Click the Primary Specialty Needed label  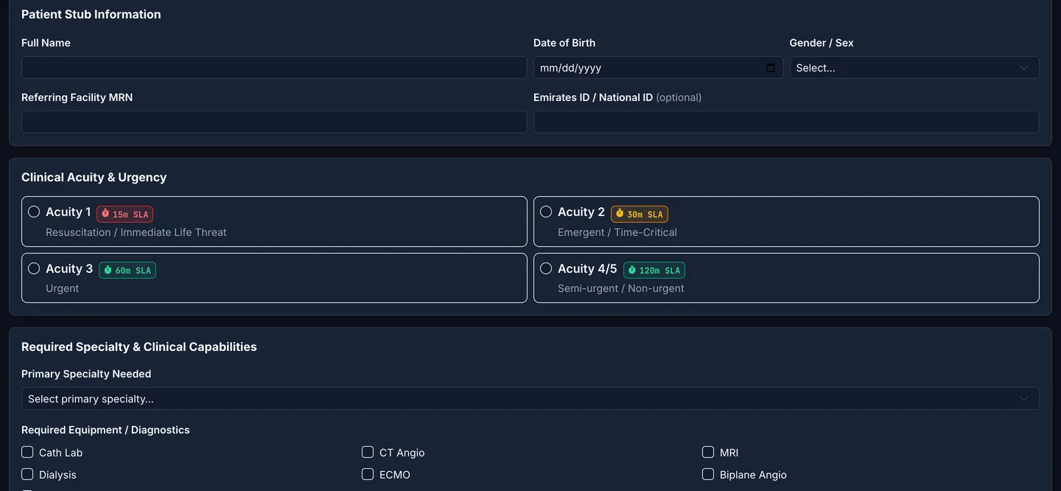86,374
